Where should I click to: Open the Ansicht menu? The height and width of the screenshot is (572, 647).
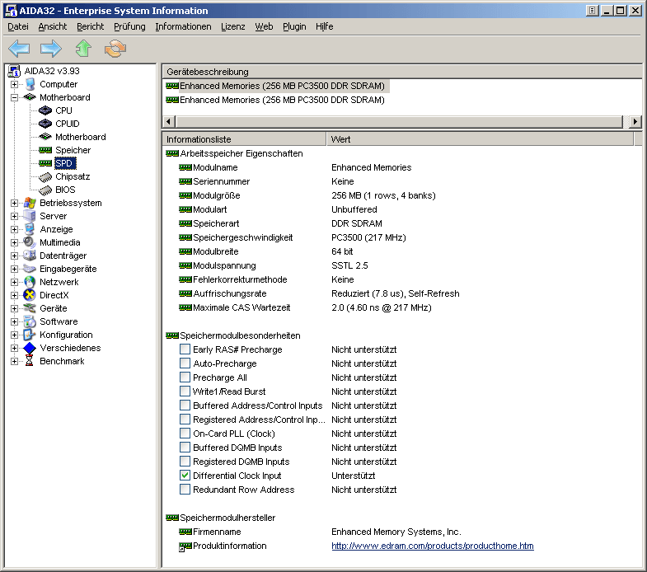tap(53, 26)
